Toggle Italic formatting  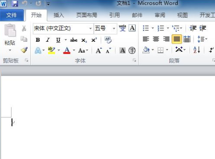click(x=48, y=40)
